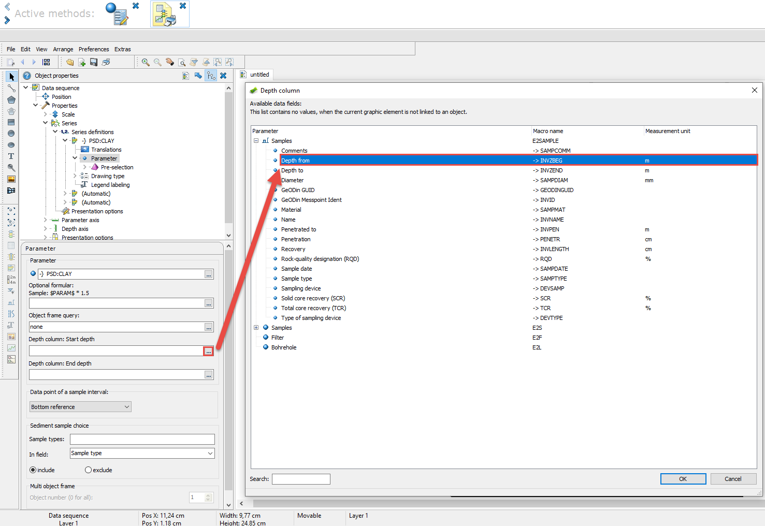
Task: Click the new document plus icon
Action: pyautogui.click(x=82, y=62)
